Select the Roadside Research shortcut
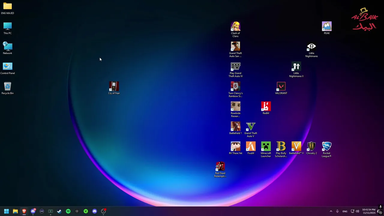Viewport: 384px width, 216px height. tap(235, 110)
